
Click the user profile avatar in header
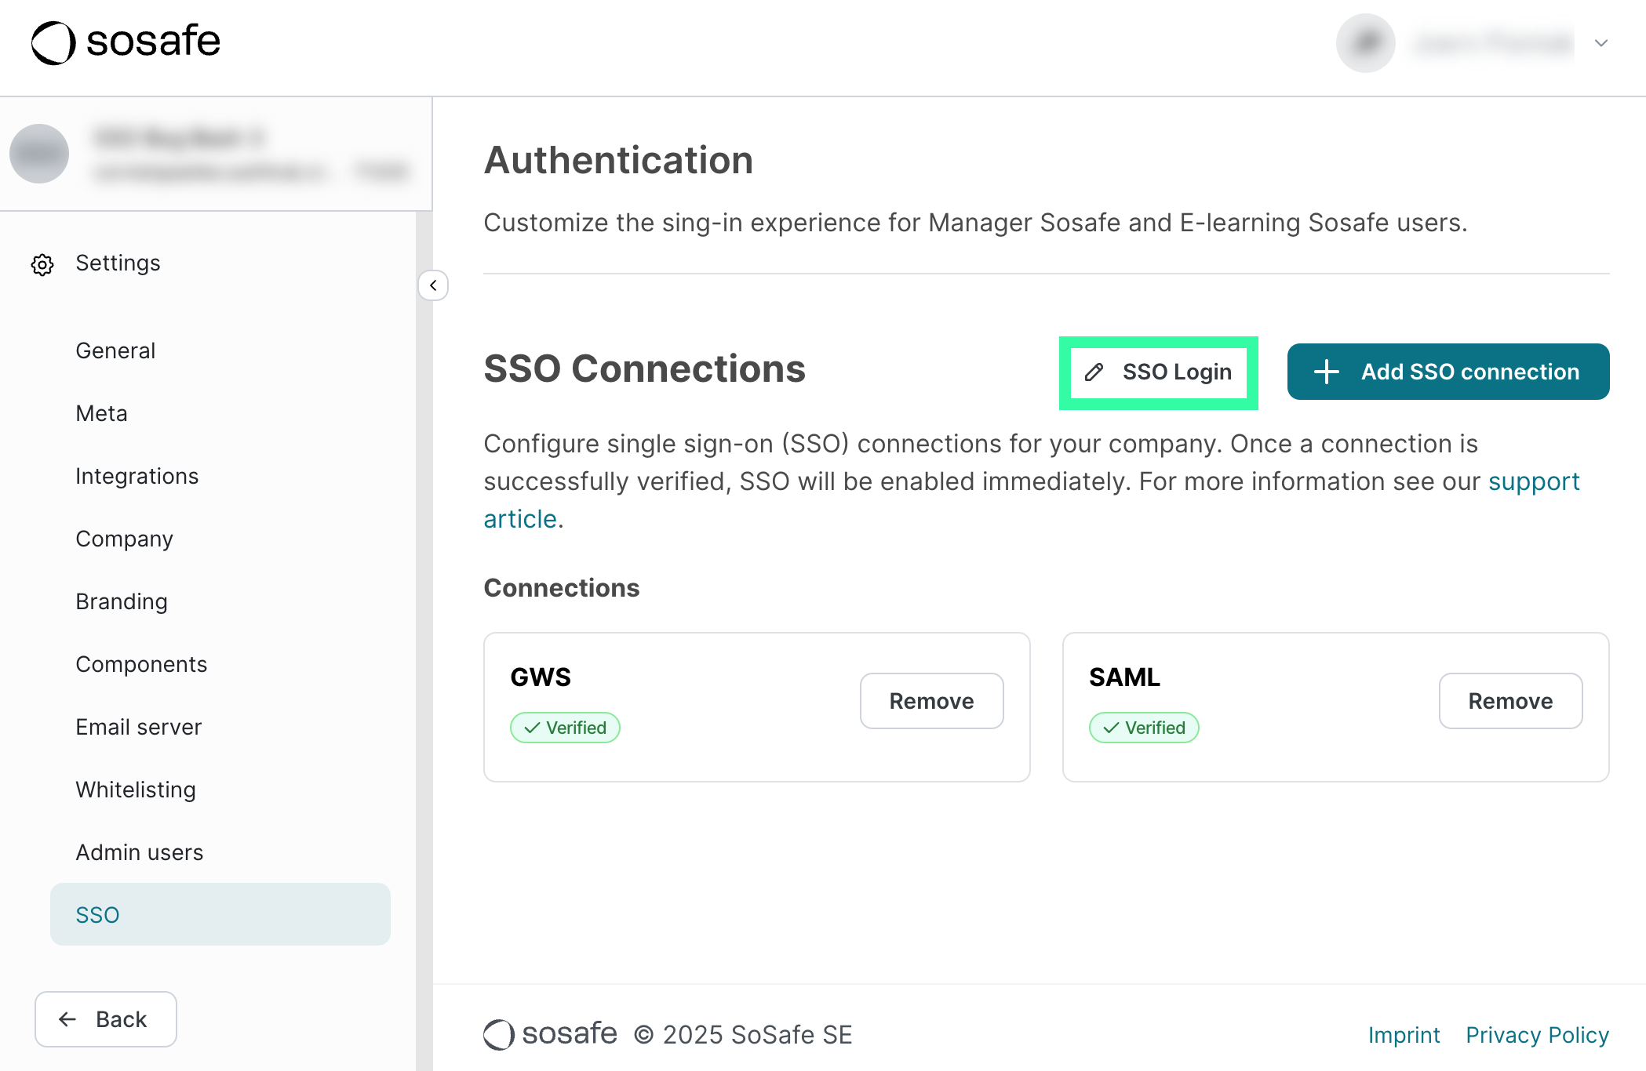point(1365,43)
